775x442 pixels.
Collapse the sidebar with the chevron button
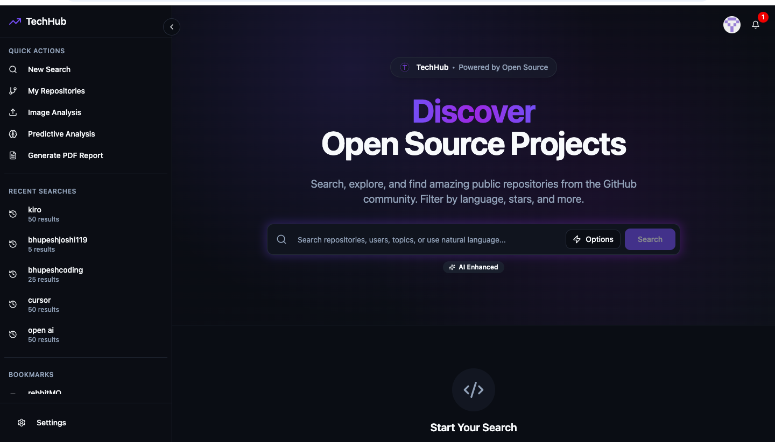click(x=172, y=27)
